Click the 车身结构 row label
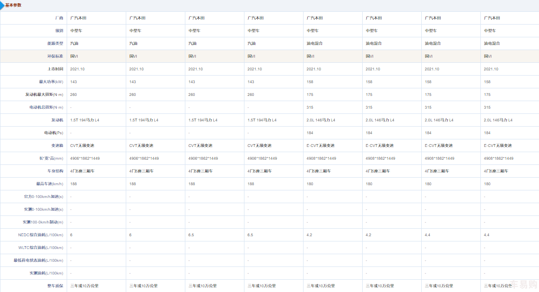 [x=55, y=171]
